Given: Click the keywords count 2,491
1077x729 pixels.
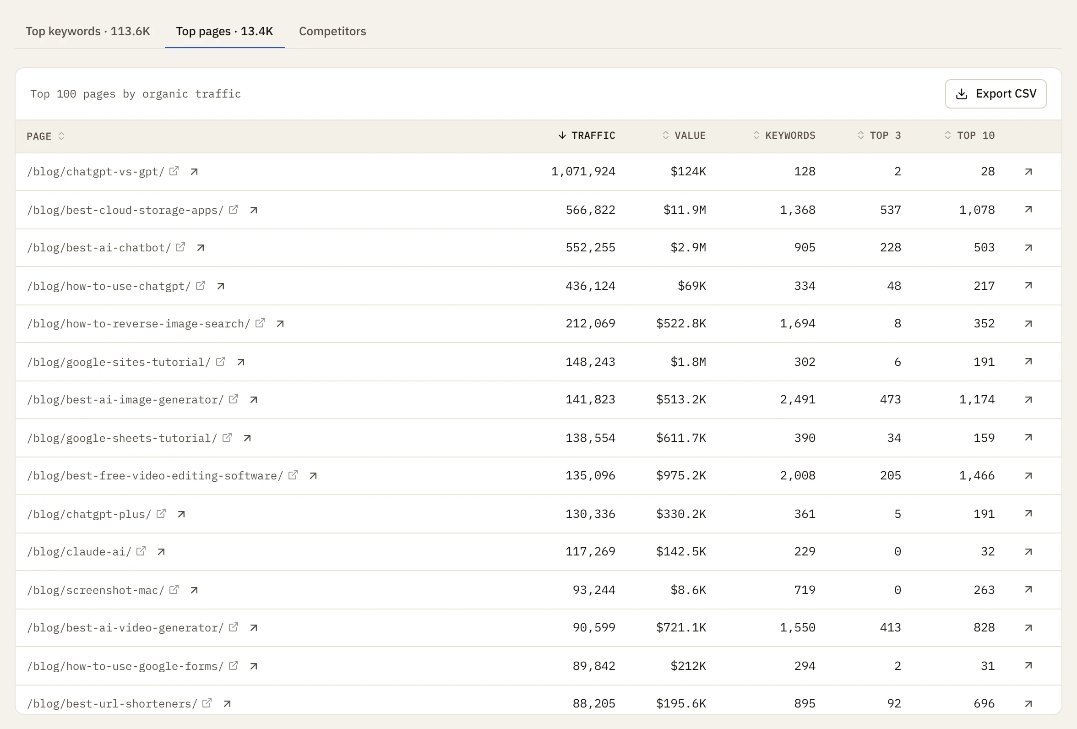Looking at the screenshot, I should click(798, 399).
